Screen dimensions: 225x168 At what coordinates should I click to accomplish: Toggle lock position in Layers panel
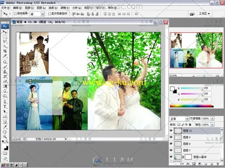tap(186, 125)
